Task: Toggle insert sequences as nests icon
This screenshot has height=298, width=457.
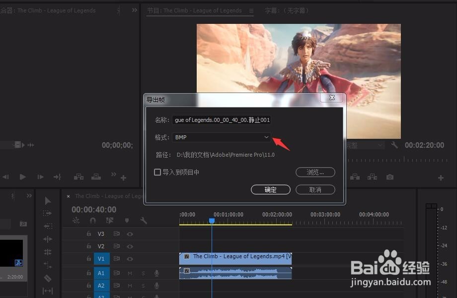Action: click(76, 221)
